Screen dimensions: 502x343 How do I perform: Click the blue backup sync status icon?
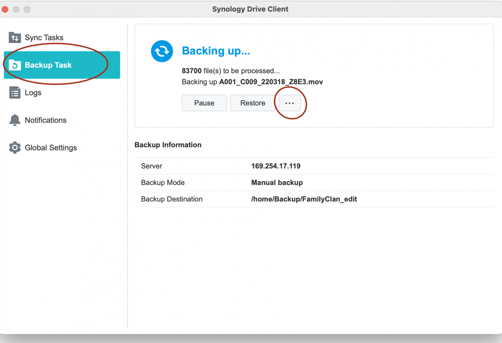(162, 51)
